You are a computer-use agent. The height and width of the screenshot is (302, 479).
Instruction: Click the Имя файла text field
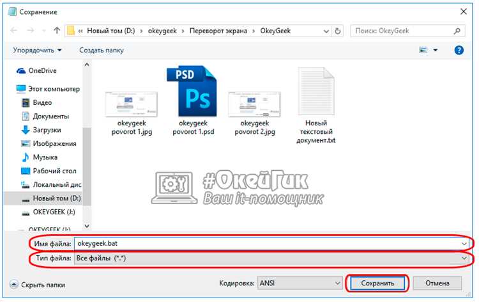tap(268, 243)
